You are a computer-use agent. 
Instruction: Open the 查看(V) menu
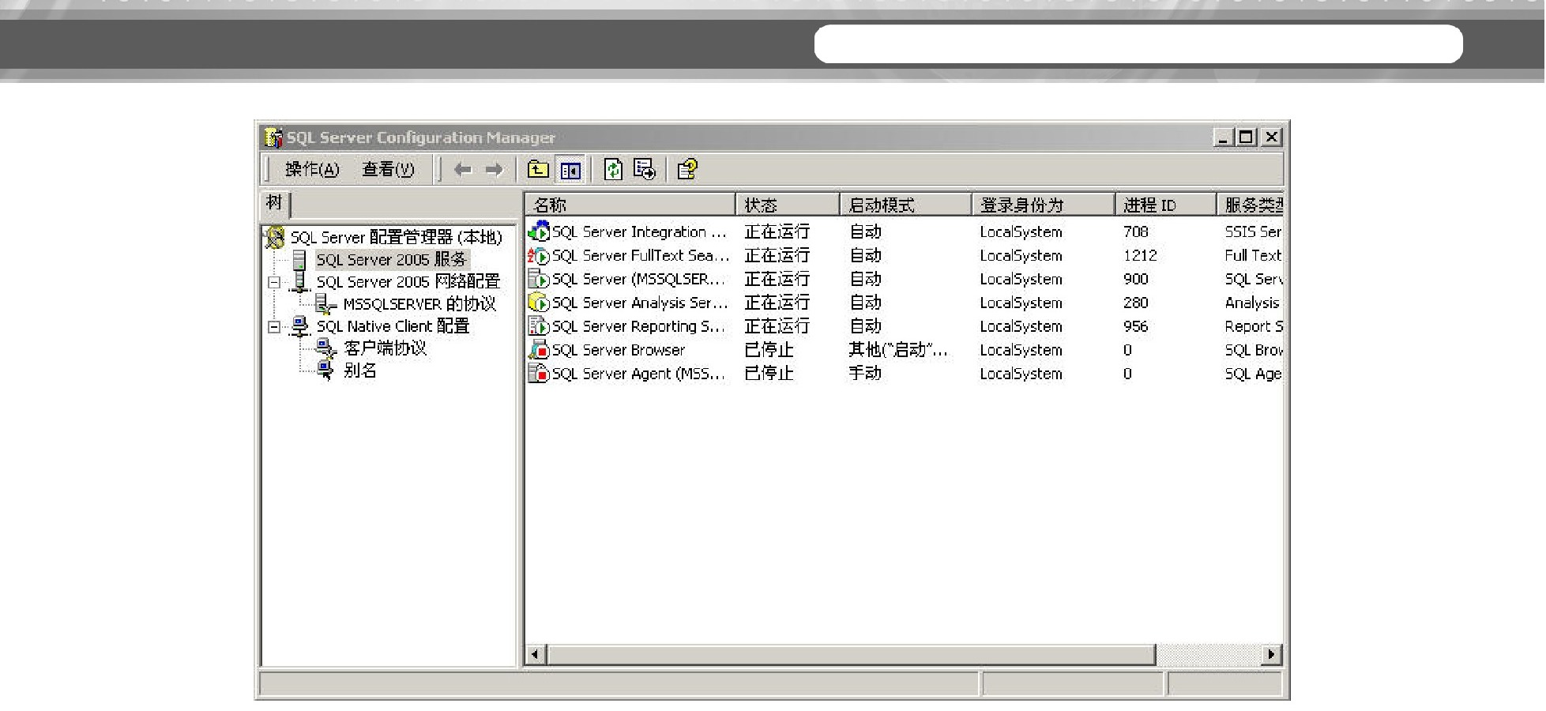point(388,169)
